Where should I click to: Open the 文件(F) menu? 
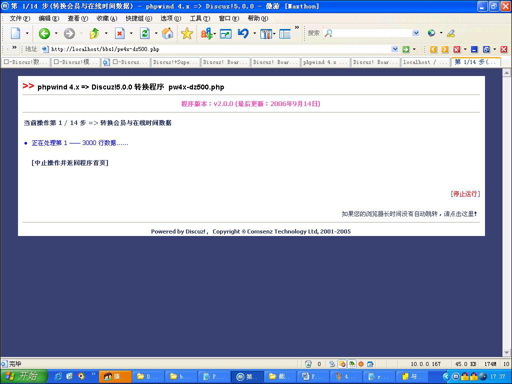(20, 18)
